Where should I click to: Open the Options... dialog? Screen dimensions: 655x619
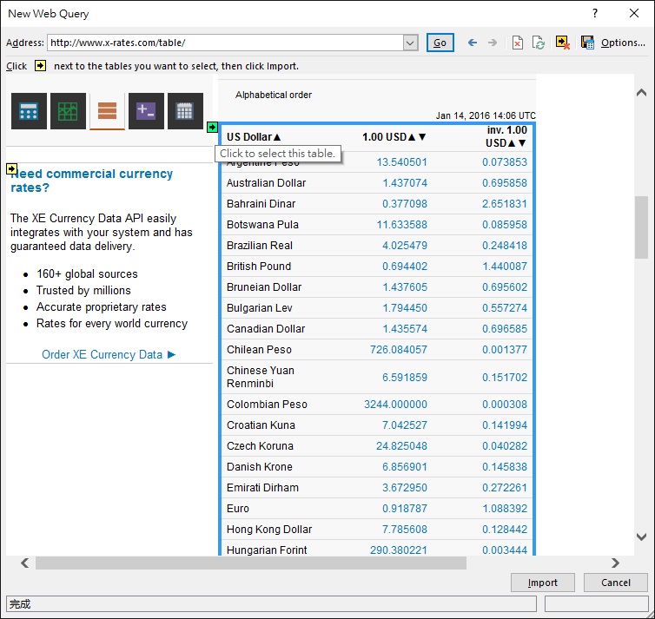tap(623, 43)
